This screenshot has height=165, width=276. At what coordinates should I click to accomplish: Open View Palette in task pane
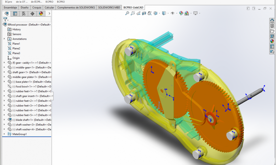tap(272, 36)
